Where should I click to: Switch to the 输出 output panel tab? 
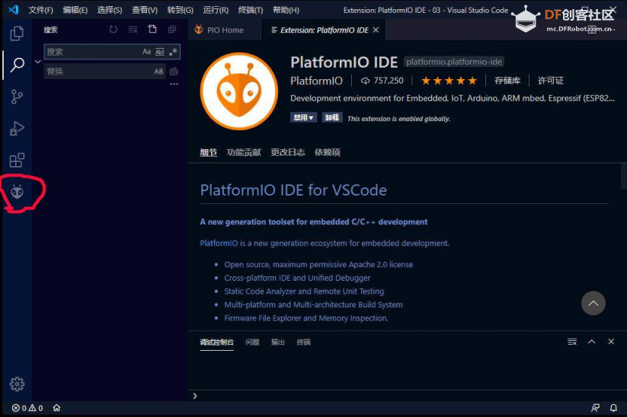pyautogui.click(x=278, y=342)
